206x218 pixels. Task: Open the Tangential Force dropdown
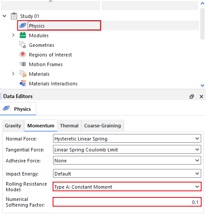127,149
